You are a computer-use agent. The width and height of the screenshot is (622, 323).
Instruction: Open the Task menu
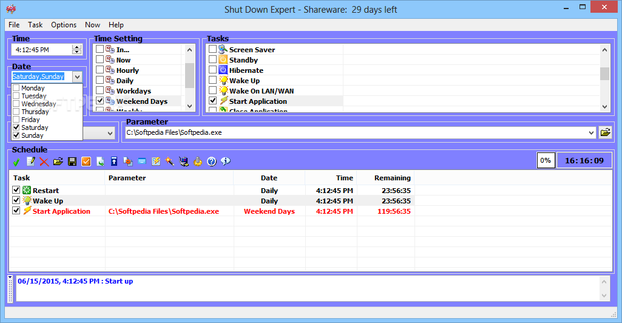pyautogui.click(x=35, y=25)
